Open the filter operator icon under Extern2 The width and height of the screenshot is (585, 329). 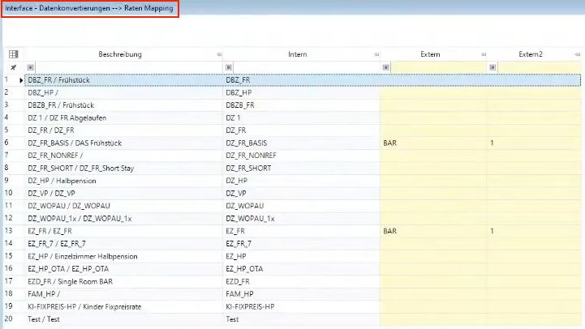tap(493, 67)
